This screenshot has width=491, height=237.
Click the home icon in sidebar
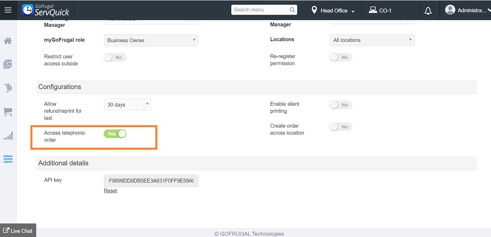[8, 41]
